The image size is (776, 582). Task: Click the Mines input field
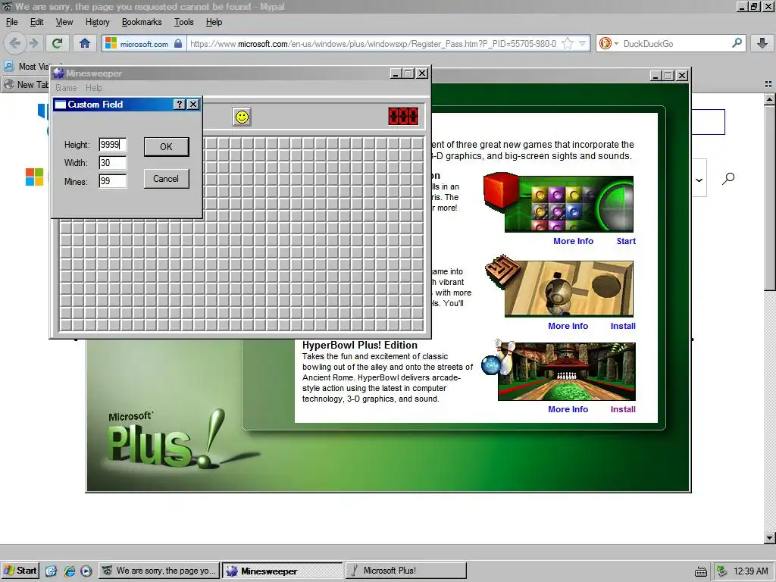113,181
